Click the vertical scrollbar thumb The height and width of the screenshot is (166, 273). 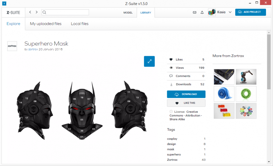[269, 62]
